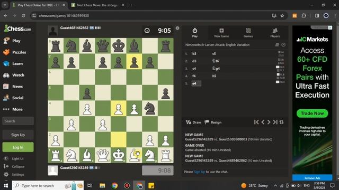Open browser extensions puzzle icon
339x190 pixels.
[x=304, y=15]
